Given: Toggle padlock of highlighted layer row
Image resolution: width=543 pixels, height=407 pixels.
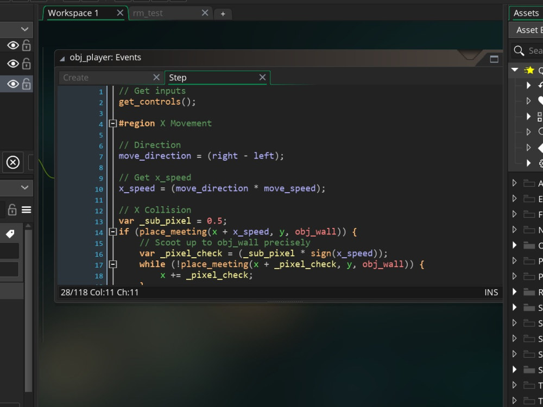Looking at the screenshot, I should 26,84.
